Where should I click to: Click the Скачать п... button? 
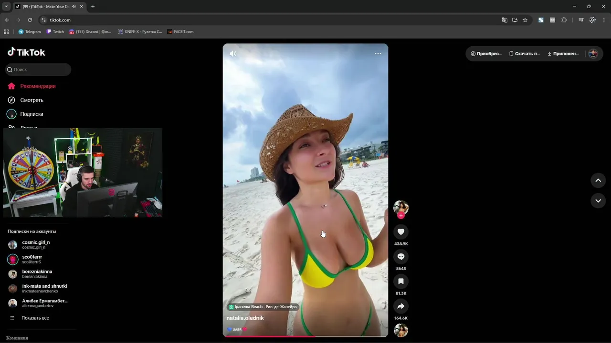coord(525,54)
